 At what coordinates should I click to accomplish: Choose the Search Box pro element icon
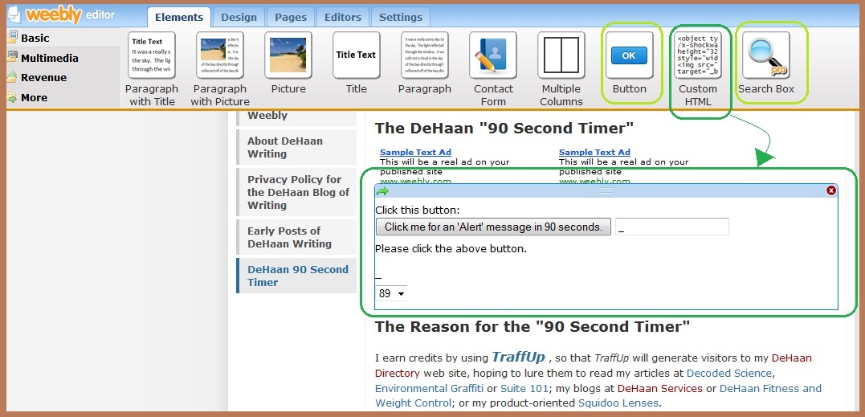tap(766, 55)
